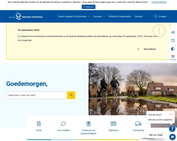Open the chat bubble button

point(172,137)
